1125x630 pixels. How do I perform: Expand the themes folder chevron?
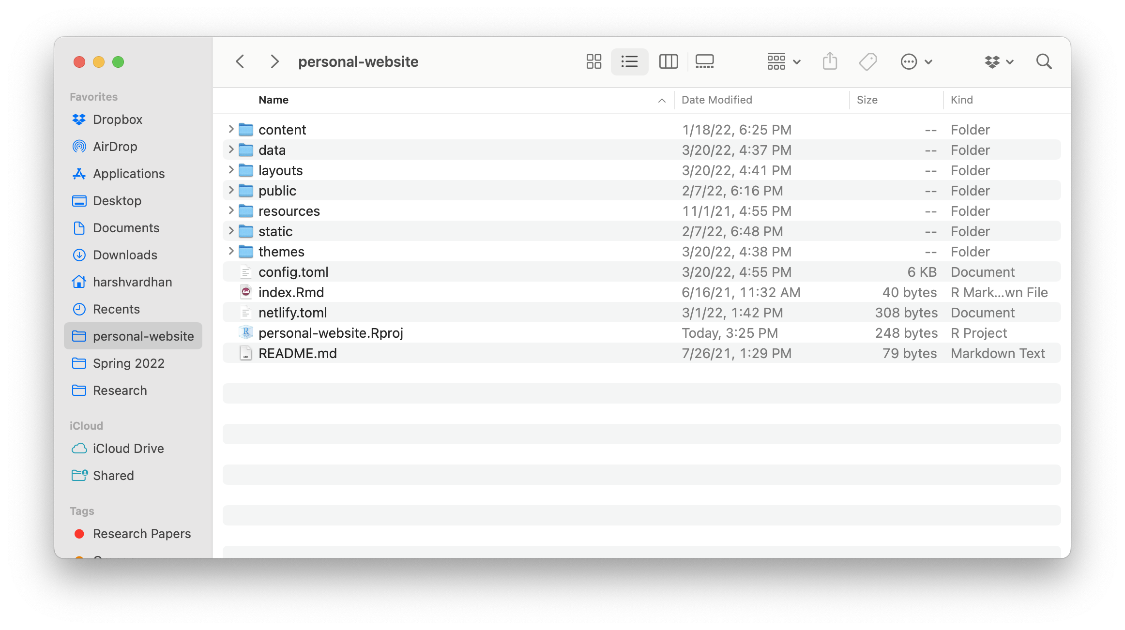pos(231,251)
